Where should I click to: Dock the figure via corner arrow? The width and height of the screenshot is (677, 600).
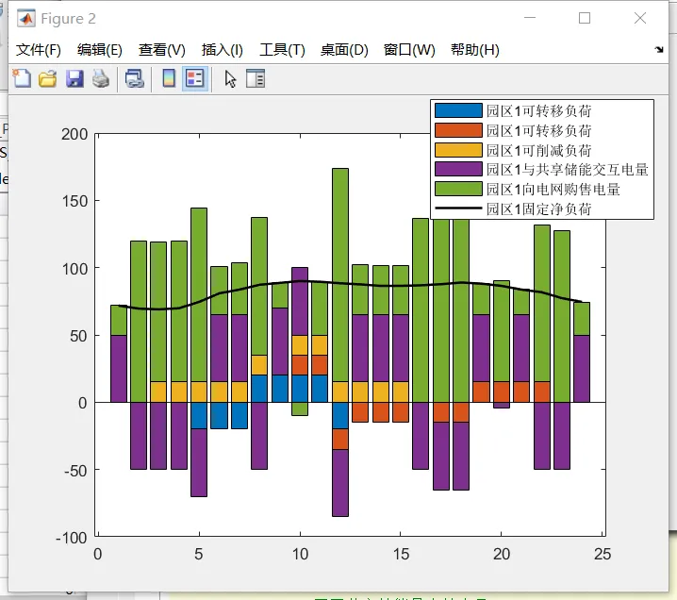(x=659, y=50)
